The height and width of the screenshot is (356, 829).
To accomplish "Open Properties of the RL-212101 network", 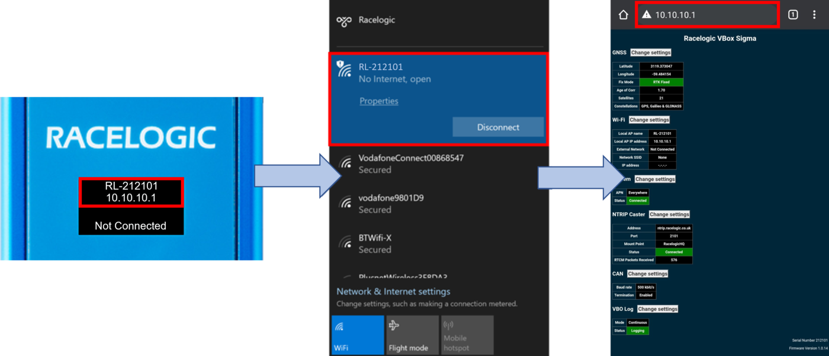I will point(379,101).
